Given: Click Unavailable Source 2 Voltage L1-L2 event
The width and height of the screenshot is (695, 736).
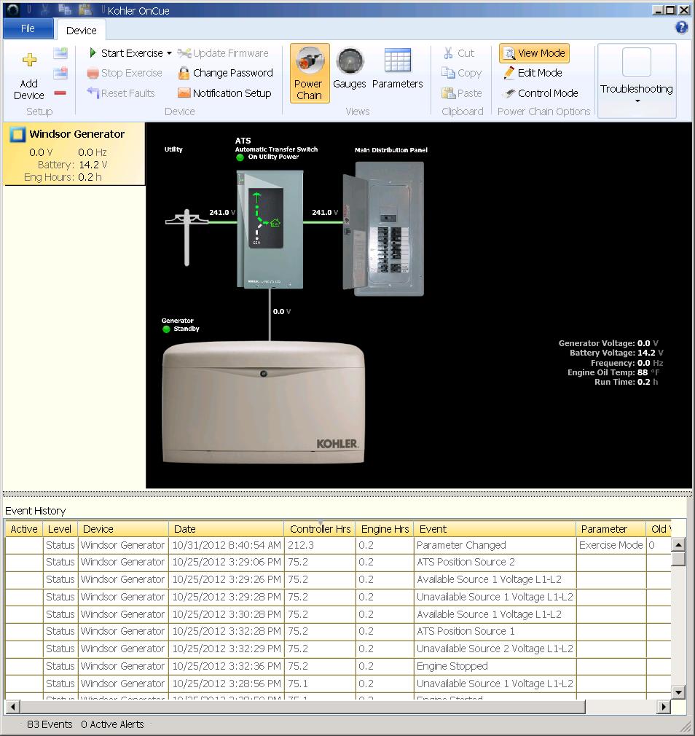Looking at the screenshot, I should point(495,649).
